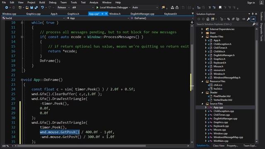
Task: Open the Diagnostic Tools side tab
Action: (261, 32)
